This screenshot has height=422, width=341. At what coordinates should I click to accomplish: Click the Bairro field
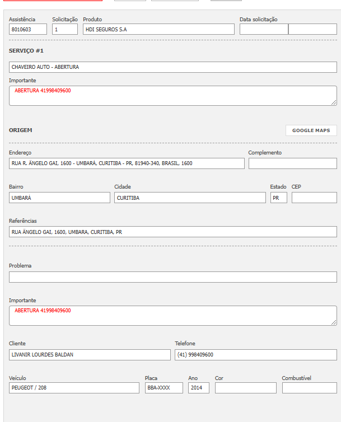click(59, 198)
